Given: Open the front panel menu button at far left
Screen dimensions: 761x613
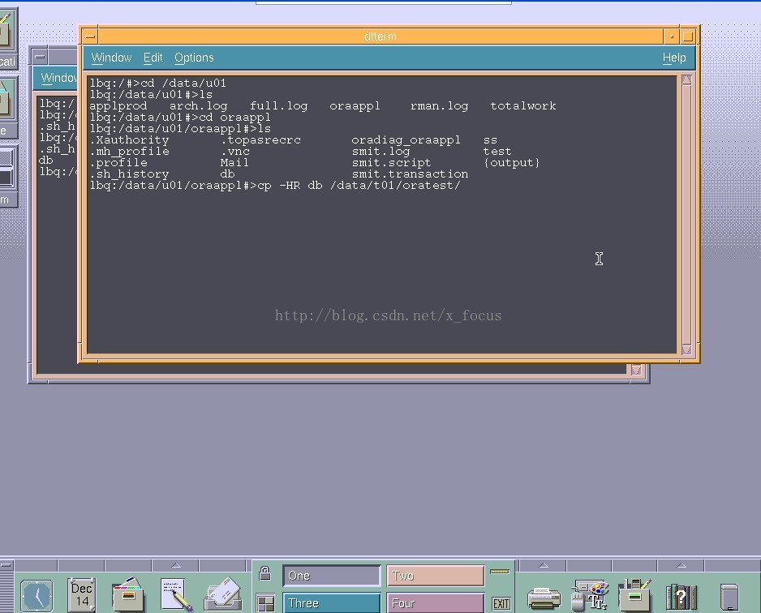Looking at the screenshot, I should tap(6, 565).
